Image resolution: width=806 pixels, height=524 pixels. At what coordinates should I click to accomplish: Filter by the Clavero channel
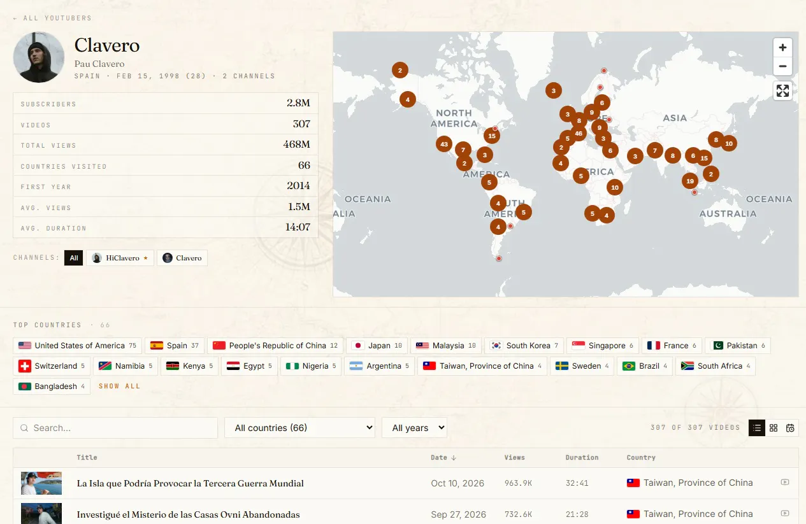click(182, 258)
